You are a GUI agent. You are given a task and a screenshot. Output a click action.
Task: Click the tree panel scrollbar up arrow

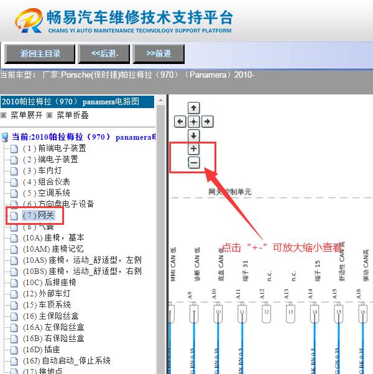tap(161, 101)
